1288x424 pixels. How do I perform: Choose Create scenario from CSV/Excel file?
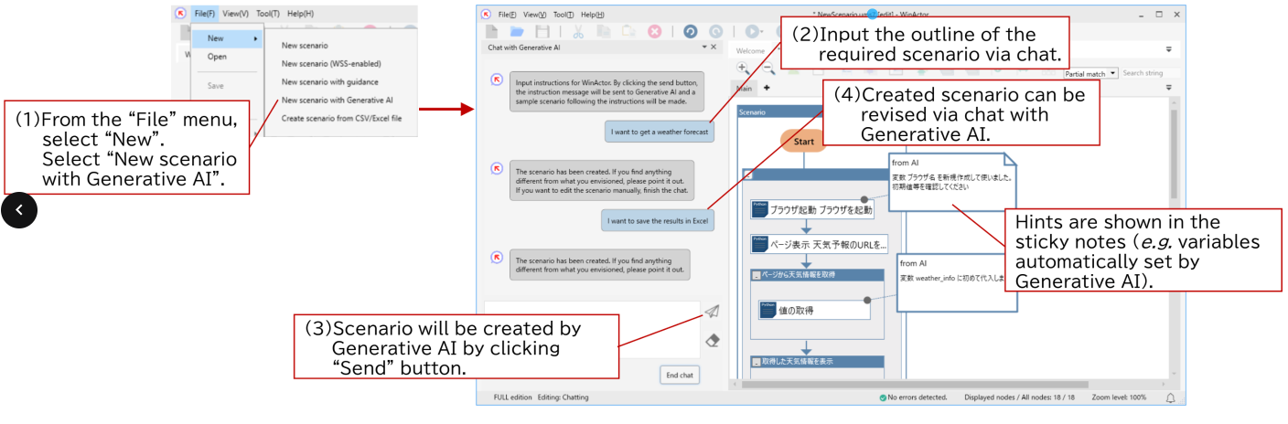click(341, 118)
